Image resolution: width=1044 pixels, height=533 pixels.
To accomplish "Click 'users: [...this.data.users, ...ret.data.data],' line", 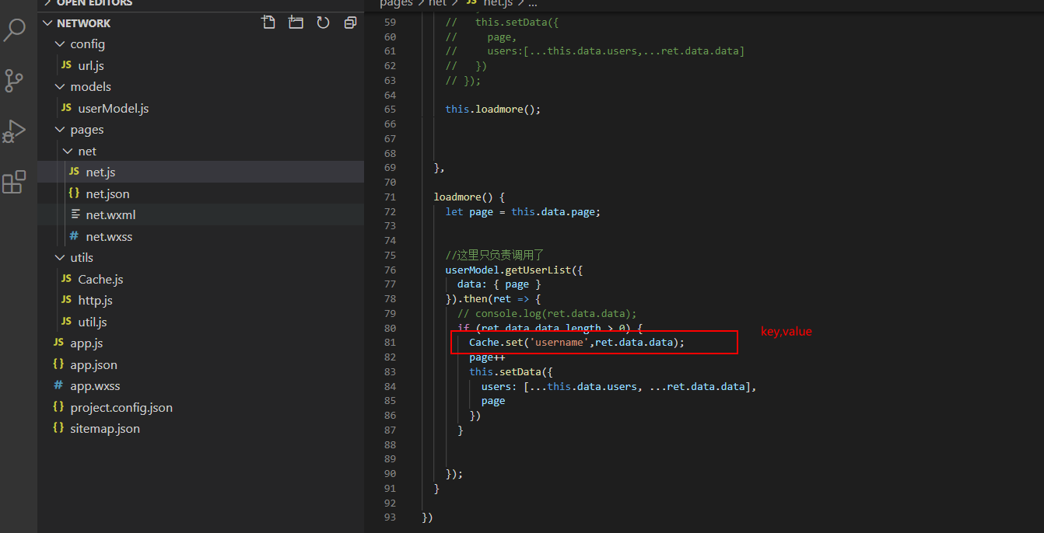I will point(619,386).
